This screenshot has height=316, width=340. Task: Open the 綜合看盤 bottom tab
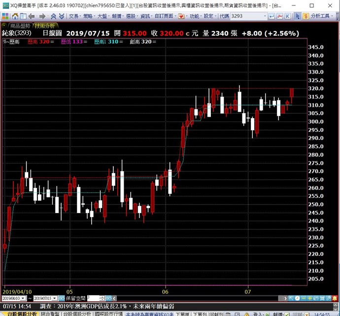coord(49,313)
